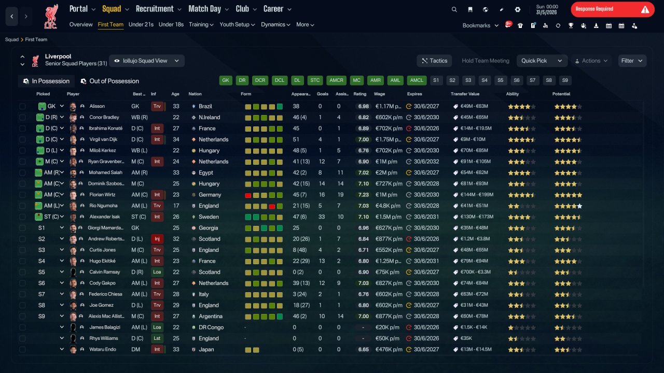Open the Actions dropdown

[591, 61]
